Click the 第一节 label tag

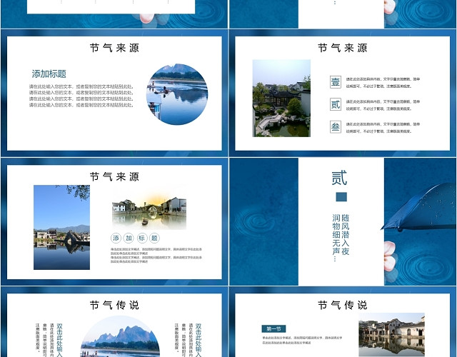coord(273,329)
